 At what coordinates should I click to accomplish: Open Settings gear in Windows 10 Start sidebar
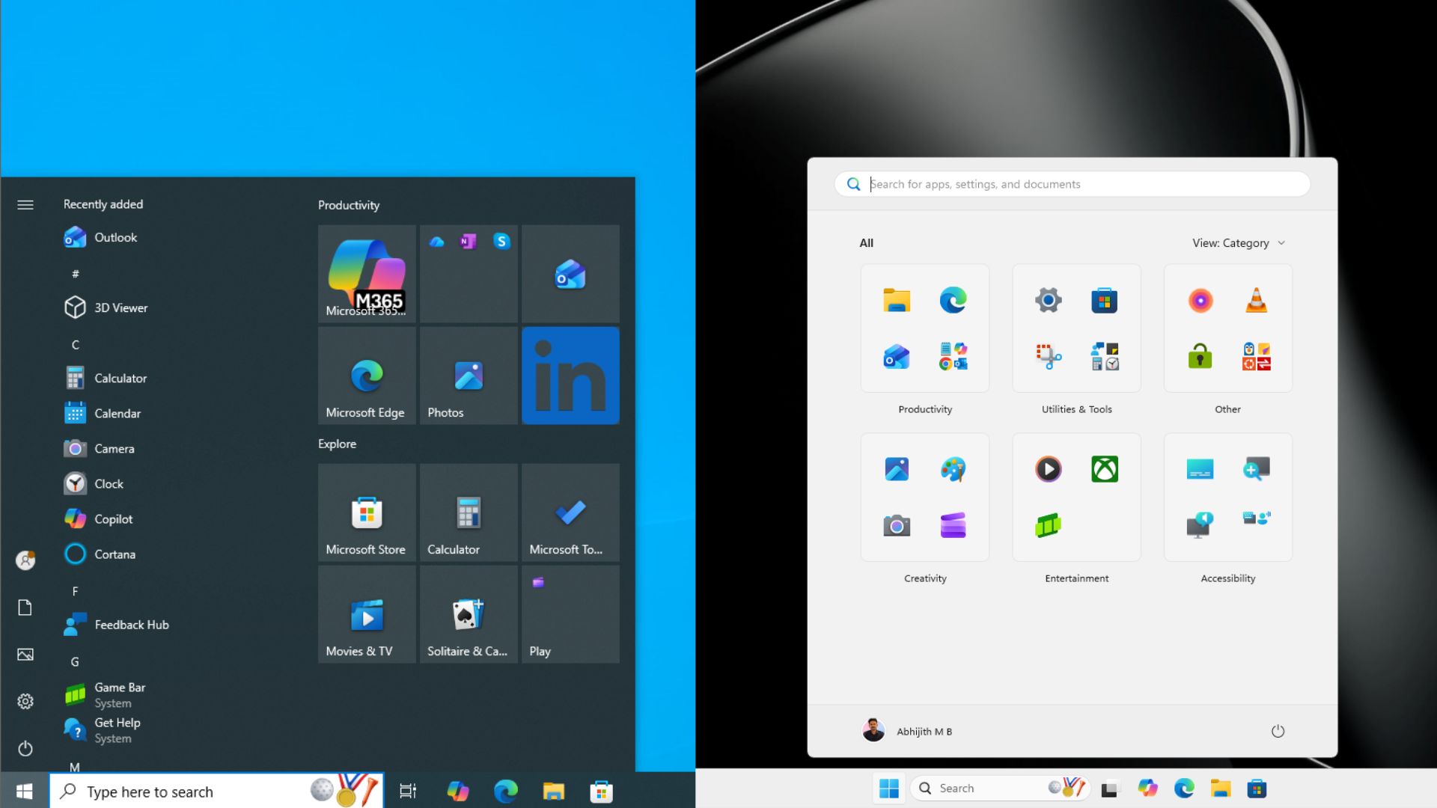click(x=25, y=701)
